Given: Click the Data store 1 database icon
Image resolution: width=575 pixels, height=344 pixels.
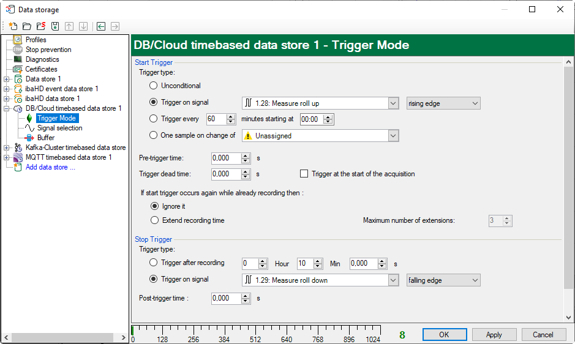Looking at the screenshot, I should [18, 79].
